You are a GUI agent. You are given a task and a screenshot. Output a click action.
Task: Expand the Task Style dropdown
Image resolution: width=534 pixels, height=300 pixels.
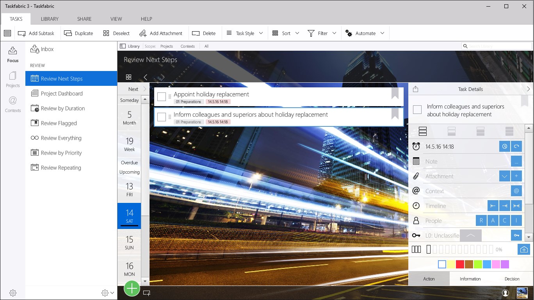click(261, 34)
